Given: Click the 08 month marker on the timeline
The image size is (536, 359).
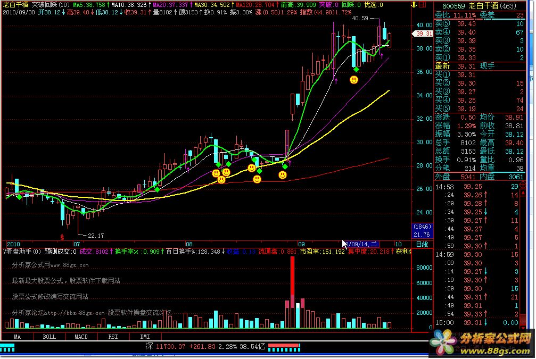Looking at the screenshot, I should tap(189, 244).
